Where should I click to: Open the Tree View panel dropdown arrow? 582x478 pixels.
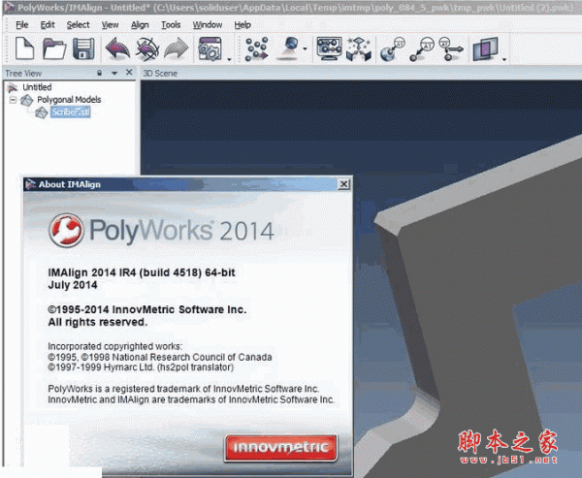[x=114, y=73]
